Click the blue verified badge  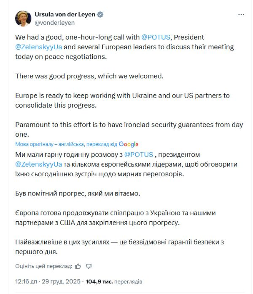[100, 14]
